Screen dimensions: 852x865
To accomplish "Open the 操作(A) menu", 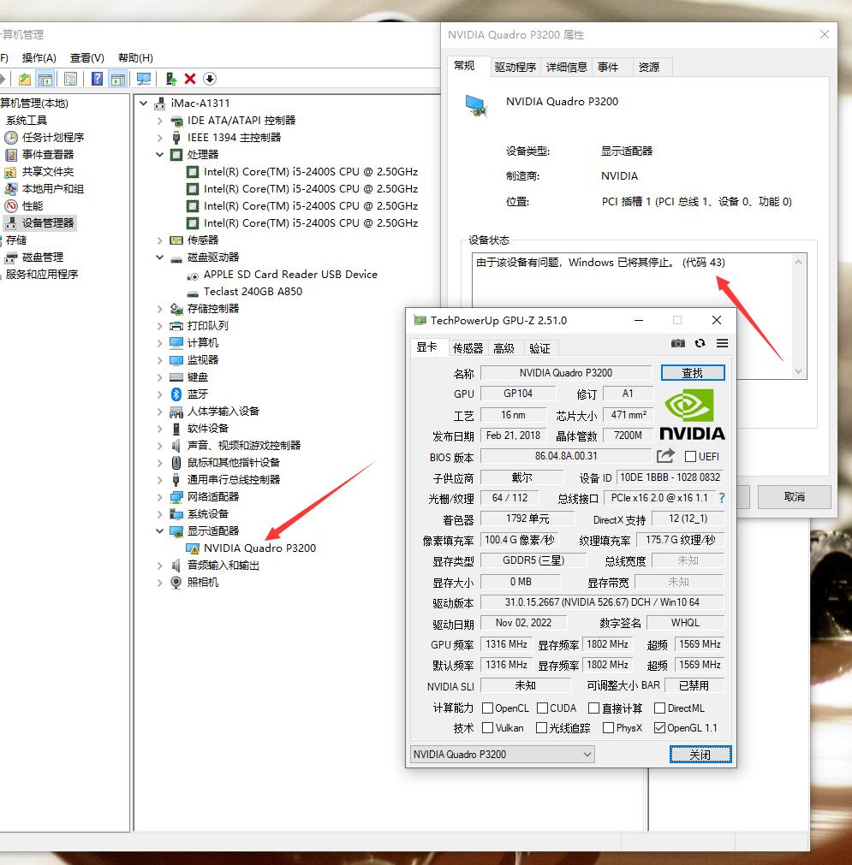I will pos(39,58).
